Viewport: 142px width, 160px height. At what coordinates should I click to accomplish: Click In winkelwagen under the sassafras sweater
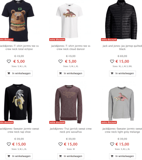pyautogui.click(x=71, y=156)
